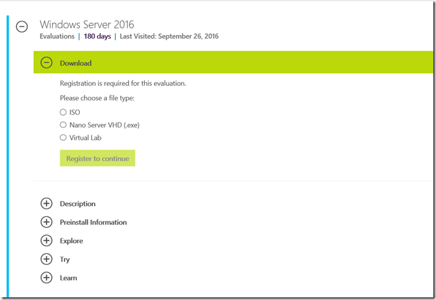The image size is (436, 300).
Task: Expand the Preinstall Information section label
Action: pos(93,222)
